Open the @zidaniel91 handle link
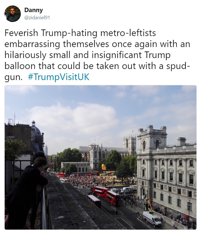This screenshot has width=200, height=234. (37, 18)
